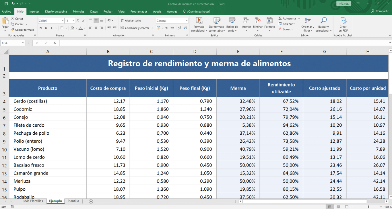Click the Crear un PDF icon
The height and width of the screenshot is (209, 392).
coord(343,21)
